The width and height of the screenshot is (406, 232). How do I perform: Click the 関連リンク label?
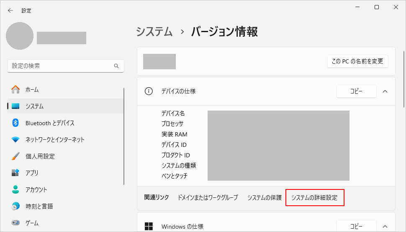point(157,197)
